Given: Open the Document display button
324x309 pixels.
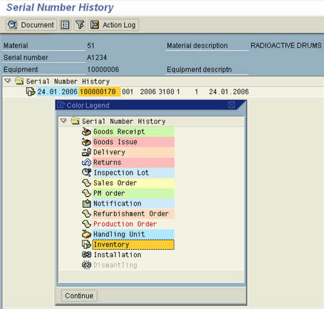Looking at the screenshot, I should [31, 25].
